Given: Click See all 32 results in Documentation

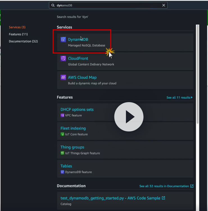Looking at the screenshot, I should point(164,186).
